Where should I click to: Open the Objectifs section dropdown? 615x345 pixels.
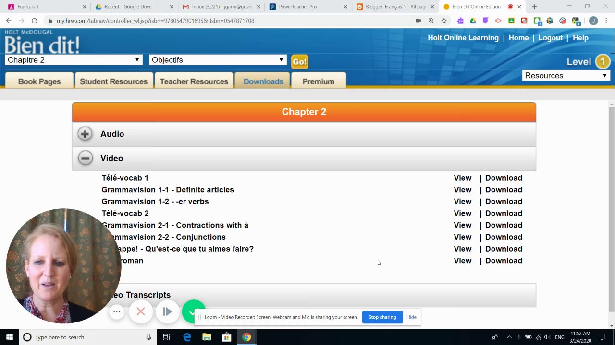pyautogui.click(x=218, y=60)
